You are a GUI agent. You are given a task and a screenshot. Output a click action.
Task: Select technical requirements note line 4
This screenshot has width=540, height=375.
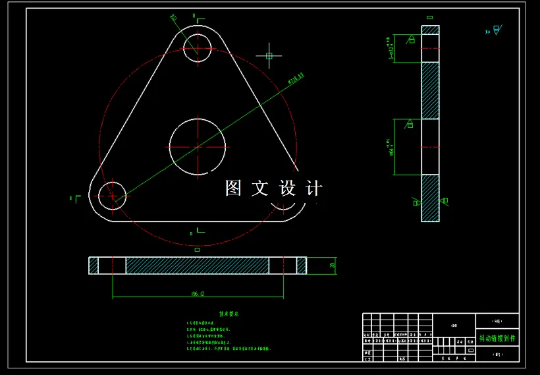209,343
